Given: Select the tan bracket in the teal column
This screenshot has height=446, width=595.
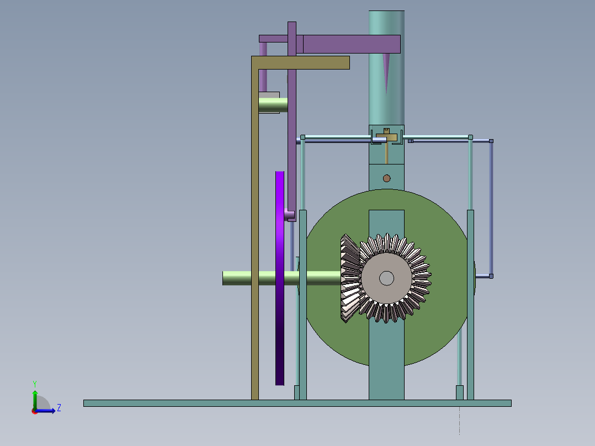Looking at the screenshot, I should (x=386, y=137).
